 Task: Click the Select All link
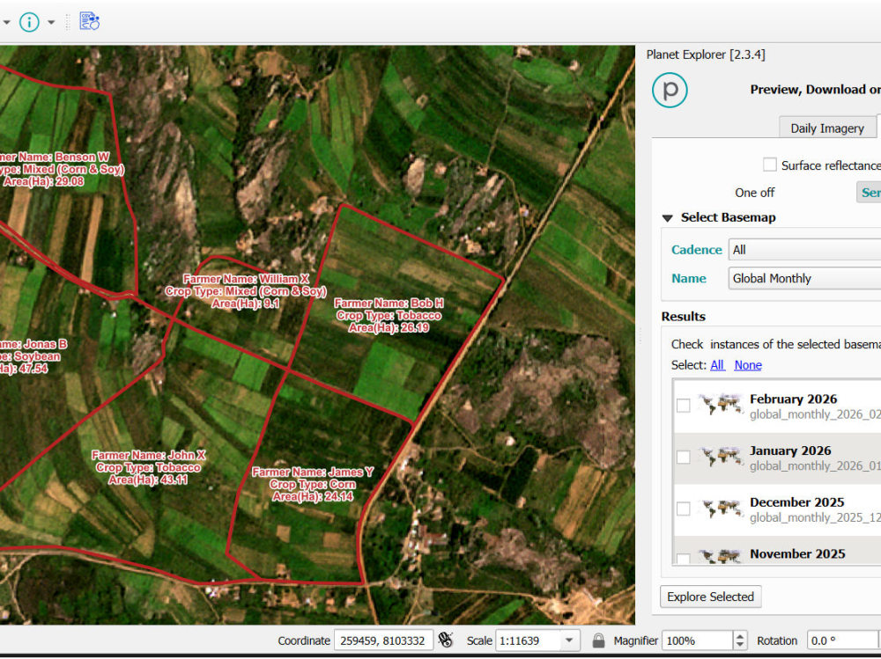coord(717,365)
